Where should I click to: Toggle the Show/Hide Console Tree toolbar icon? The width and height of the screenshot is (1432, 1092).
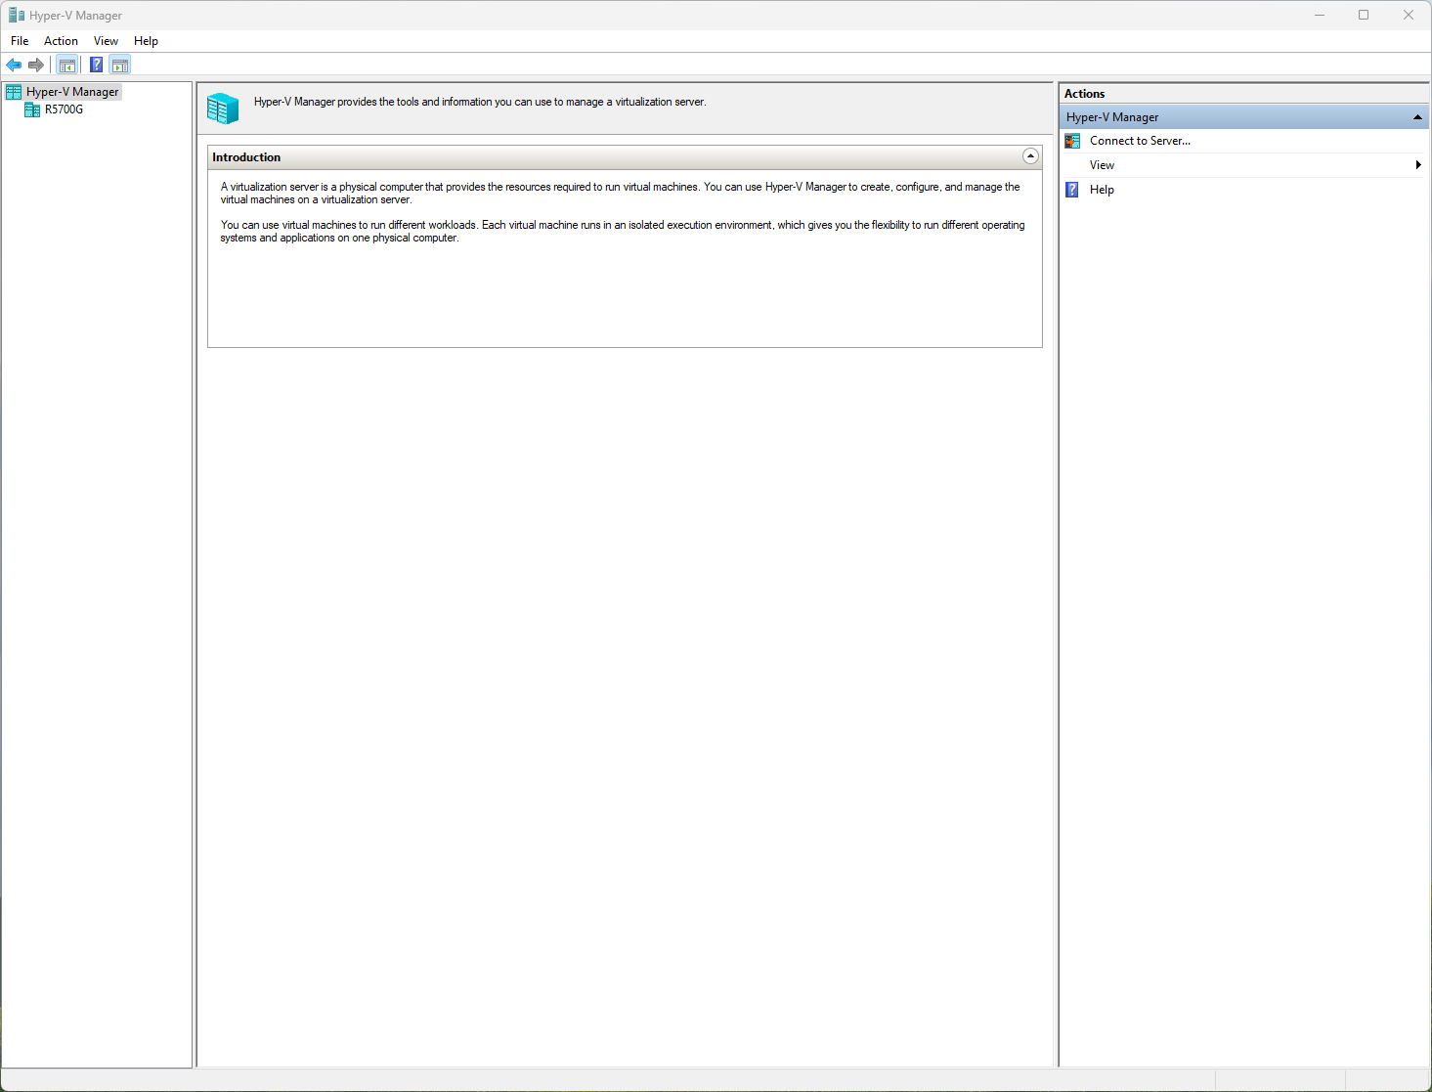(x=67, y=65)
